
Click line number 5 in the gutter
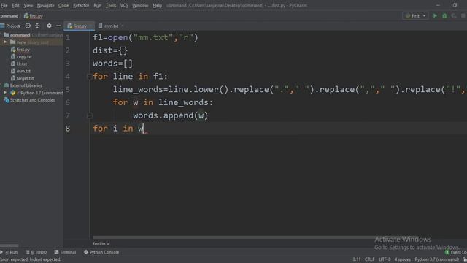(68, 89)
